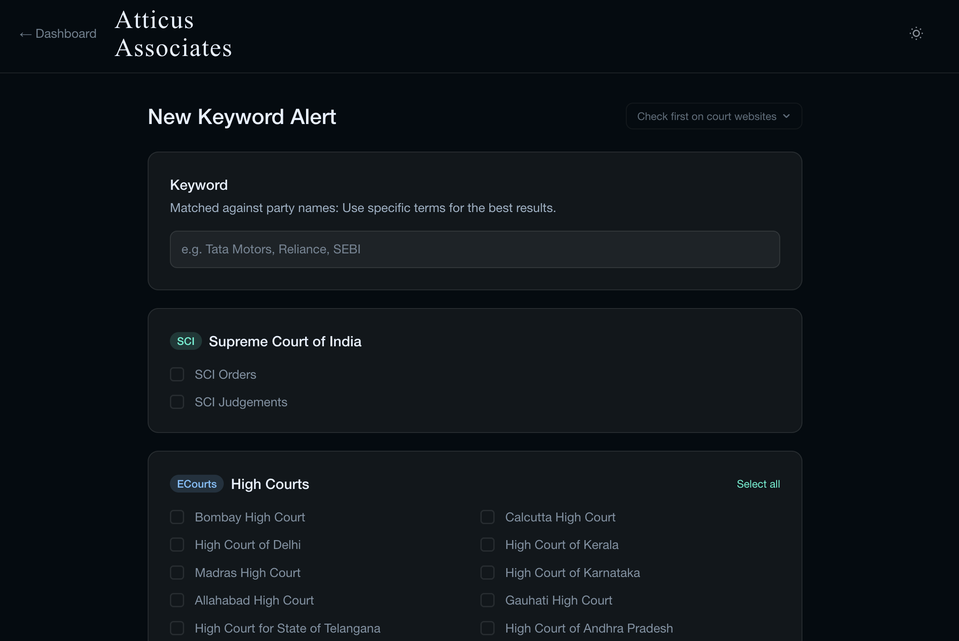Check the Gauhati High Court box
959x641 pixels.
pos(488,600)
